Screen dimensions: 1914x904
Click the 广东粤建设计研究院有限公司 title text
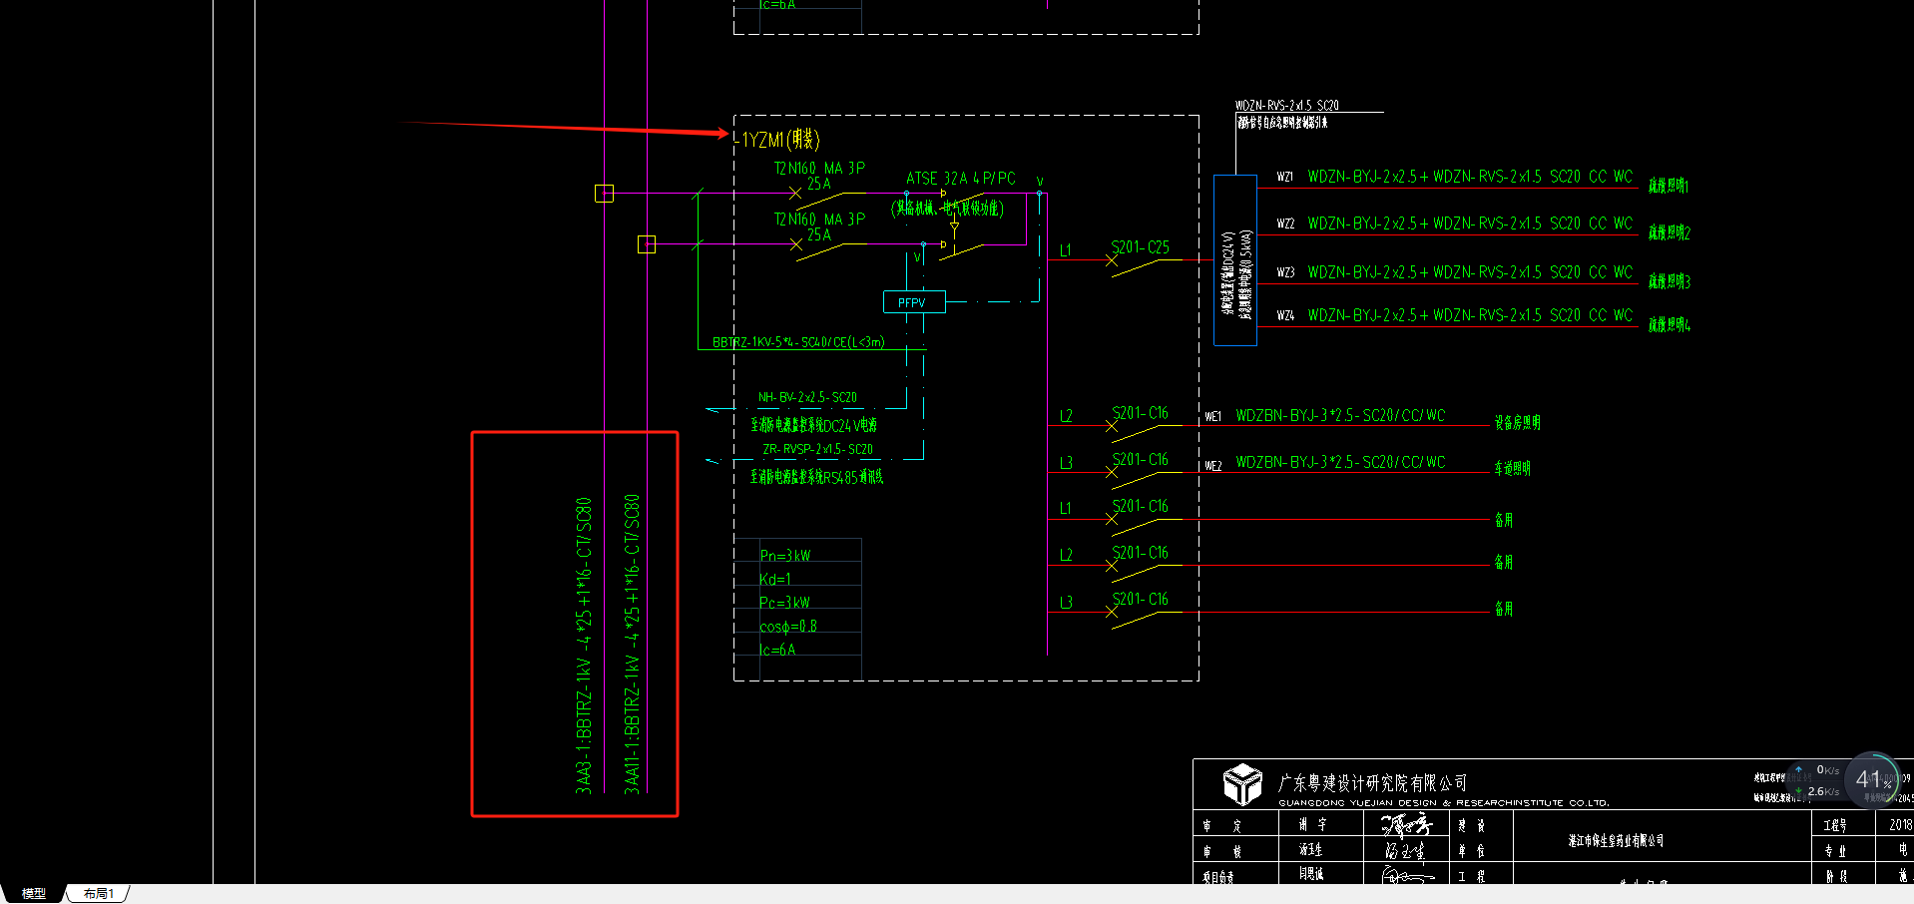point(1372,783)
